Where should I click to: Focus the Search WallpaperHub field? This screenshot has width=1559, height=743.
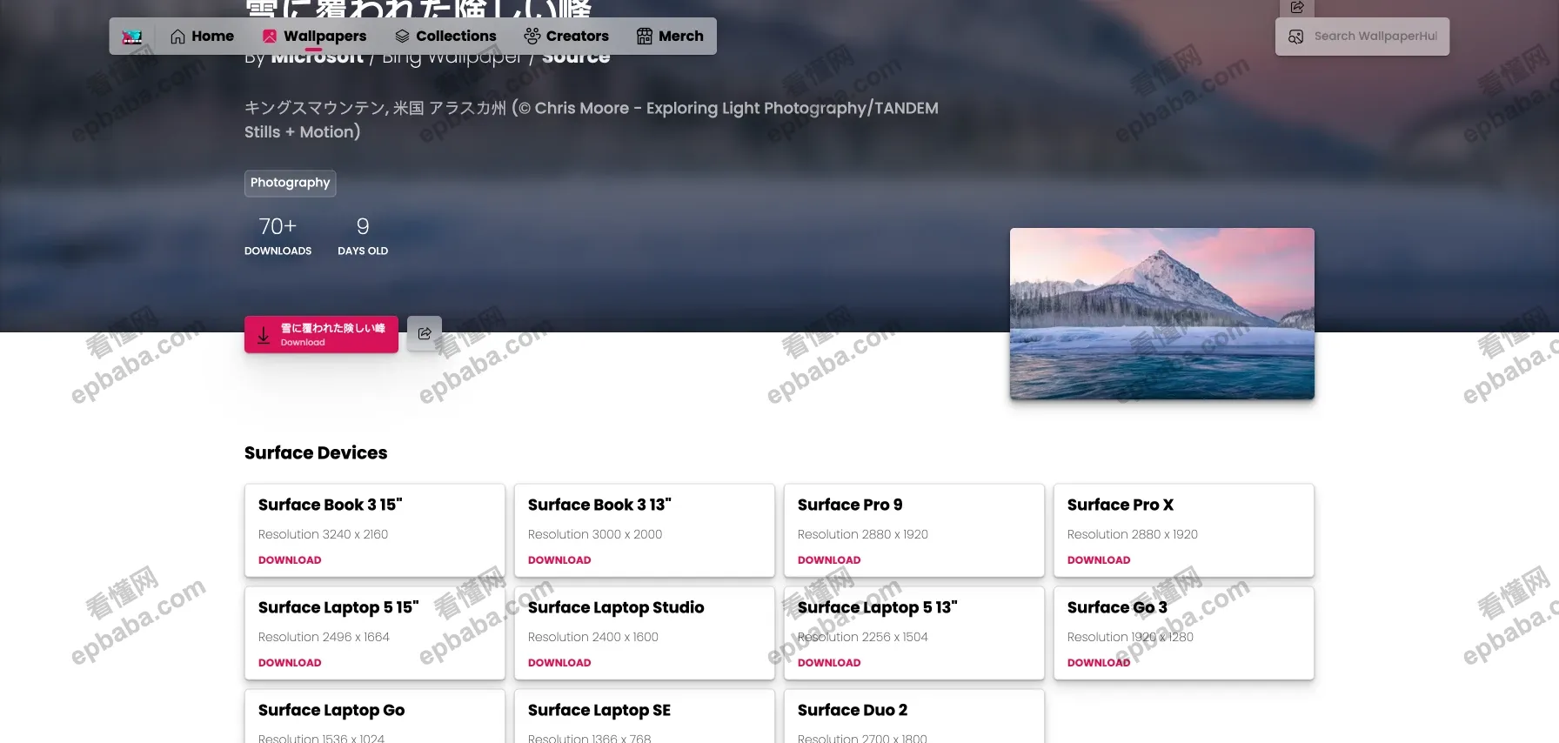point(1362,37)
